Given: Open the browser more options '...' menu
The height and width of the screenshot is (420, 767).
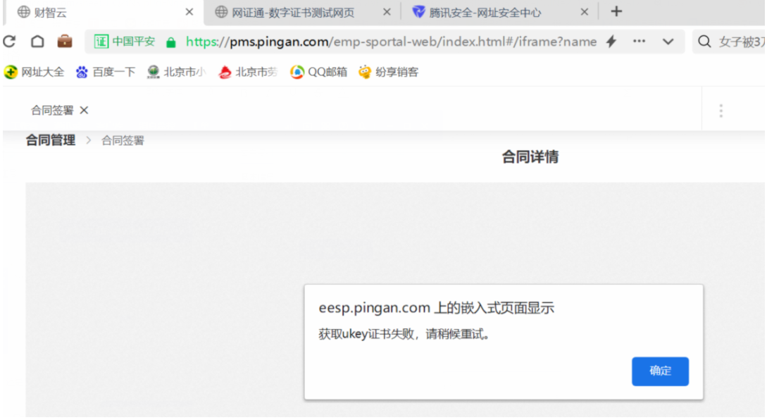Looking at the screenshot, I should point(639,42).
